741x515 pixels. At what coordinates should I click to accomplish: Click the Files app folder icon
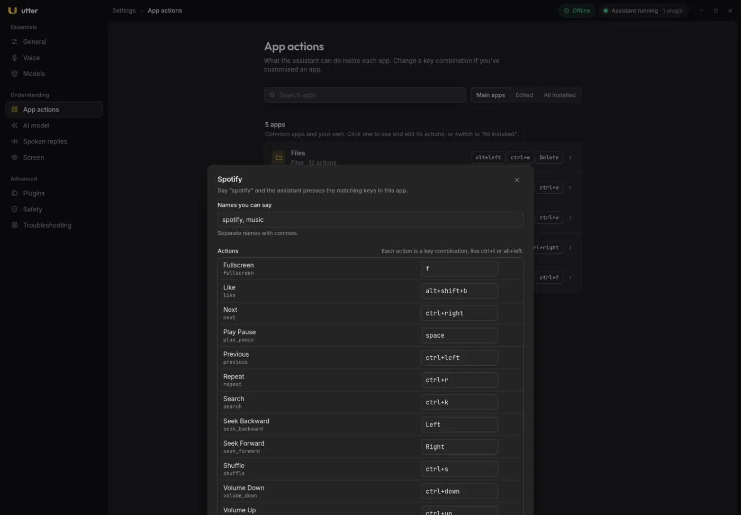pos(278,157)
